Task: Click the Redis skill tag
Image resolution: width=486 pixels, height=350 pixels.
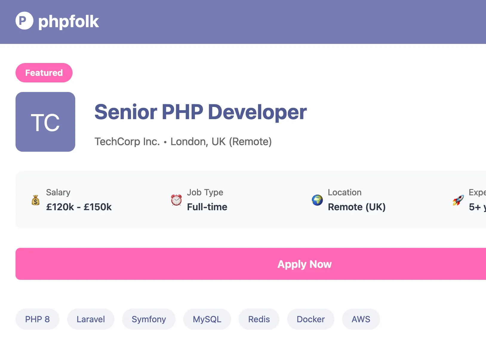Action: [259, 319]
